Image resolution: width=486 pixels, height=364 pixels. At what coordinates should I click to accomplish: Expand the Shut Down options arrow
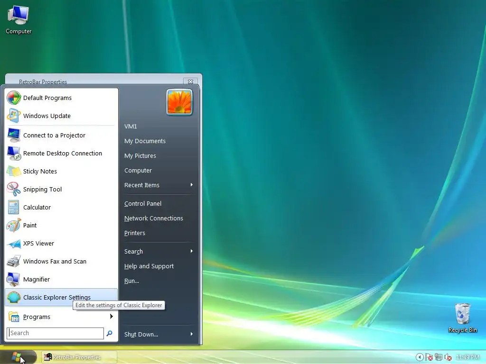coord(192,334)
